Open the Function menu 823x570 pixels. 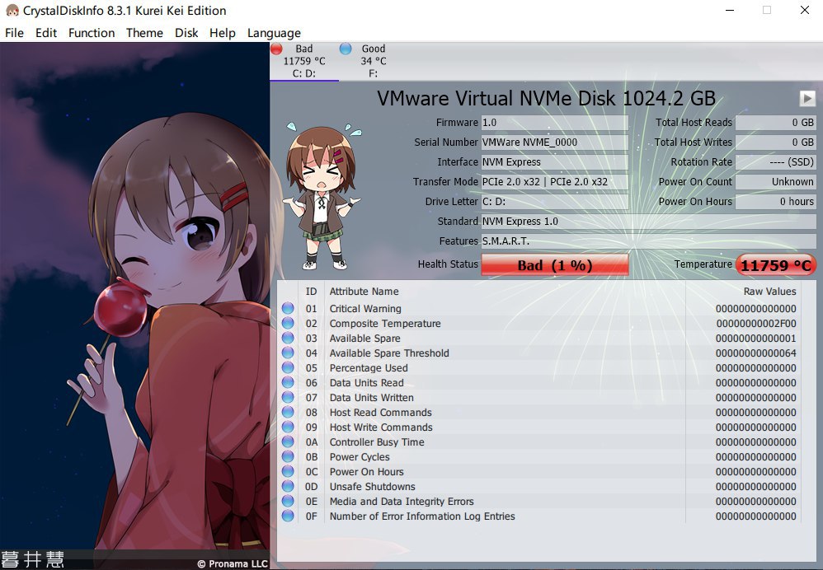[92, 33]
